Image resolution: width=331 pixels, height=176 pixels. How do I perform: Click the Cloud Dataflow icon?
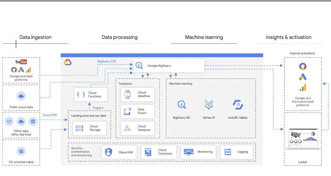pyautogui.click(x=127, y=94)
